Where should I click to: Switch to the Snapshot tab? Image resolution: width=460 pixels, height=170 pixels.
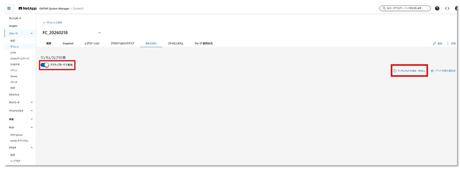68,43
